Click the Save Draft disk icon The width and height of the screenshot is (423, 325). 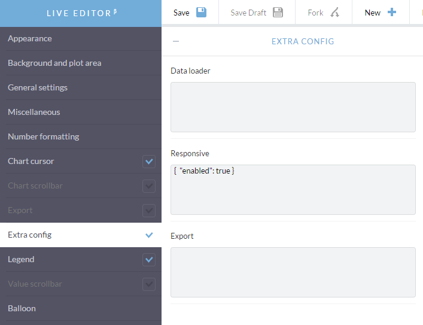(x=278, y=13)
